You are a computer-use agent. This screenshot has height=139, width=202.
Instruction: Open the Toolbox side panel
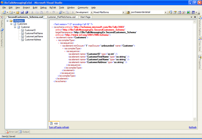[x=2, y=22]
